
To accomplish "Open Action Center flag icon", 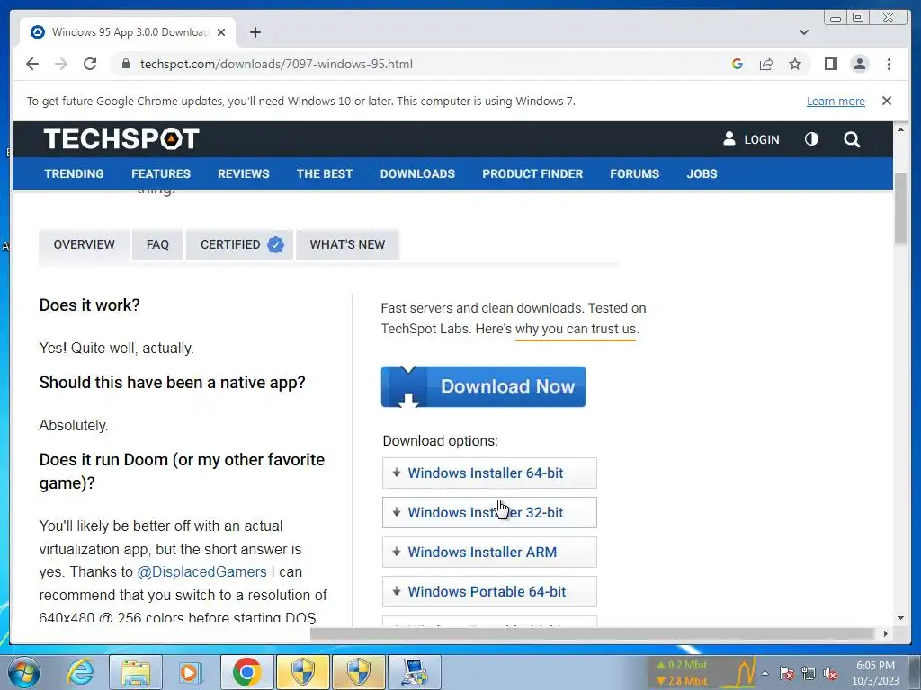I will [787, 673].
